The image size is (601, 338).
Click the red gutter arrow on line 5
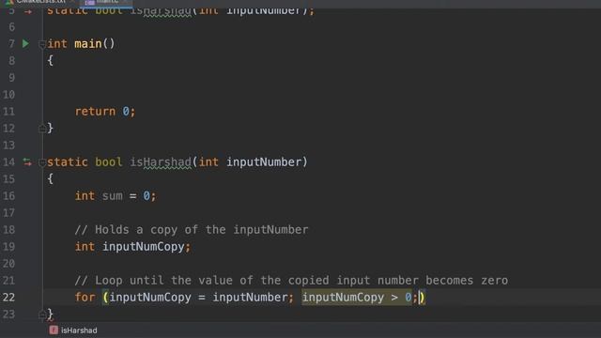(28, 11)
